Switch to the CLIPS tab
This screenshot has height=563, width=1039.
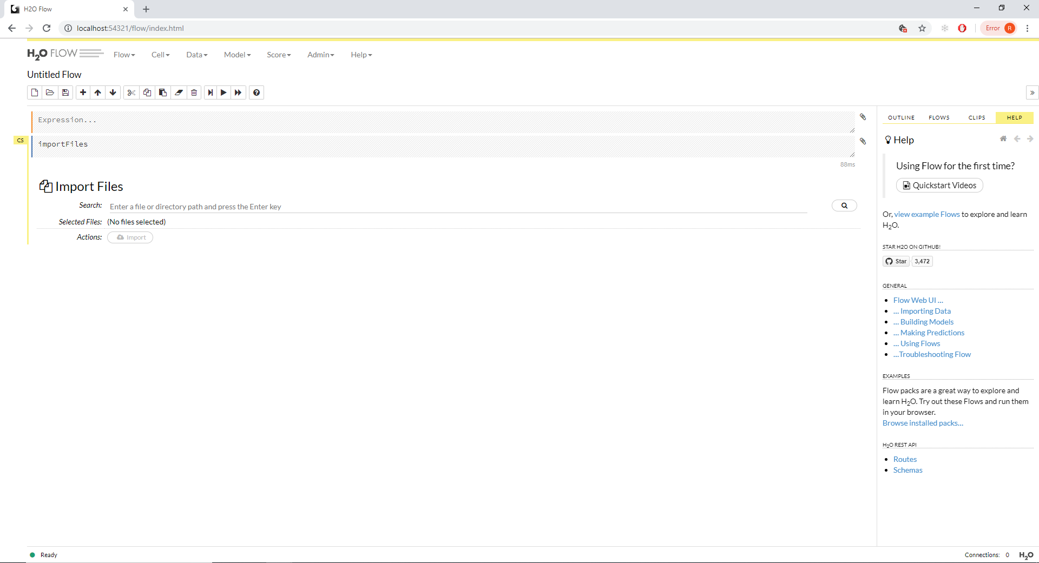click(977, 117)
